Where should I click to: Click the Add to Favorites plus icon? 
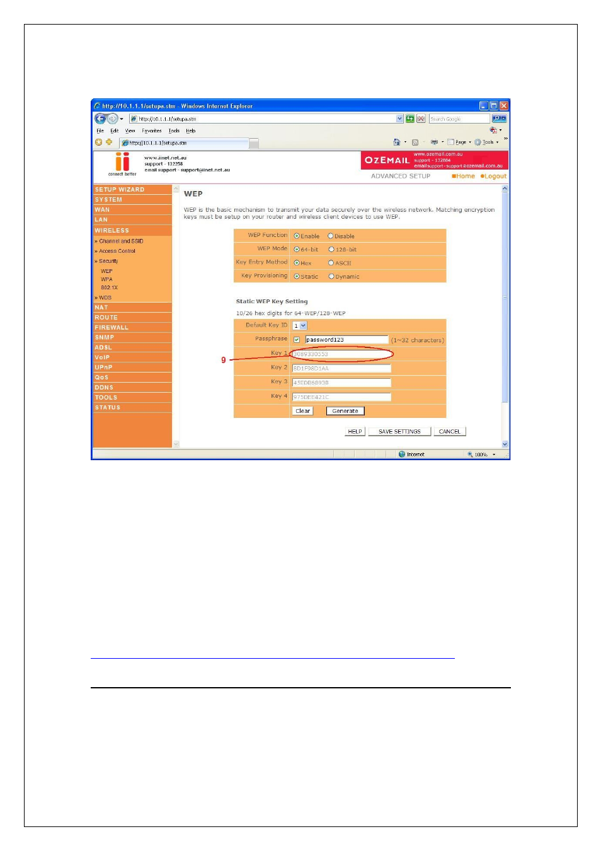point(109,142)
